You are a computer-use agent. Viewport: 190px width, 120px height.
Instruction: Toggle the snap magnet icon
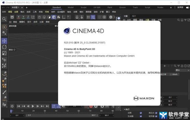pos(77,17)
